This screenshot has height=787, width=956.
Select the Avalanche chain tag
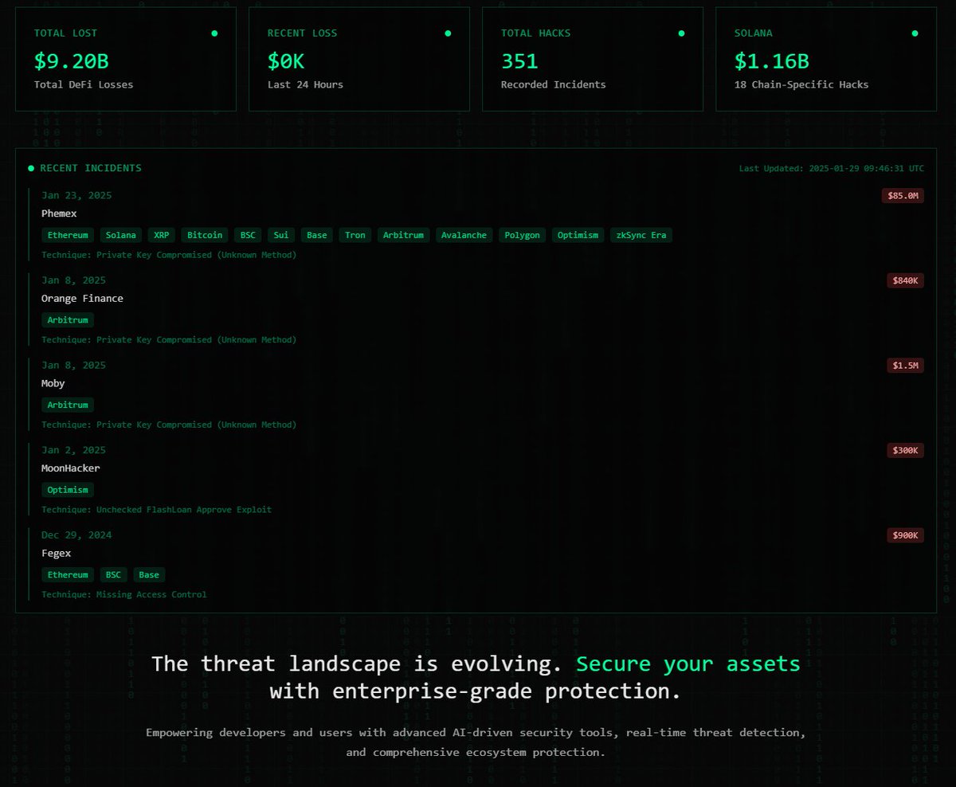coord(464,235)
